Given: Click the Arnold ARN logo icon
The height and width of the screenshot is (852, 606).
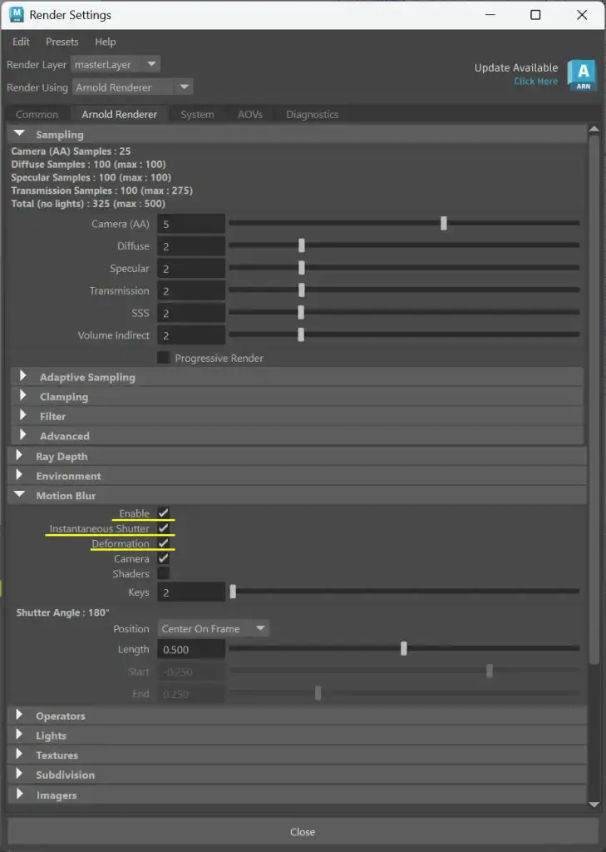Looking at the screenshot, I should point(583,76).
